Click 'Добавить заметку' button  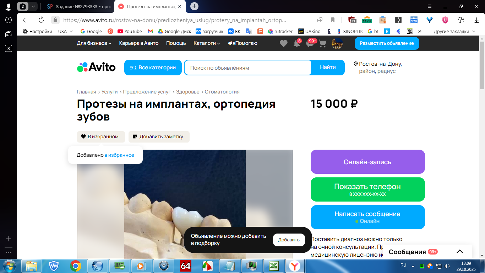click(x=159, y=137)
